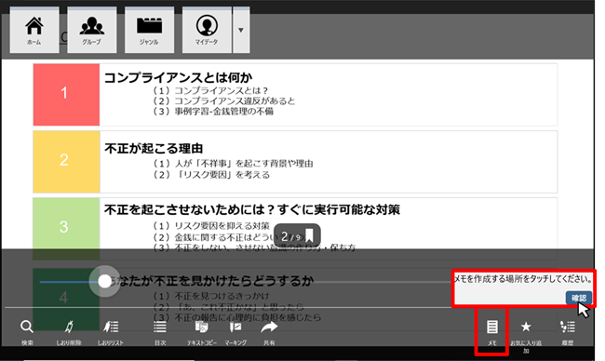Click line （2）コンプライアンス違反があると
Viewport: 605px width, 361px height.
223,101
